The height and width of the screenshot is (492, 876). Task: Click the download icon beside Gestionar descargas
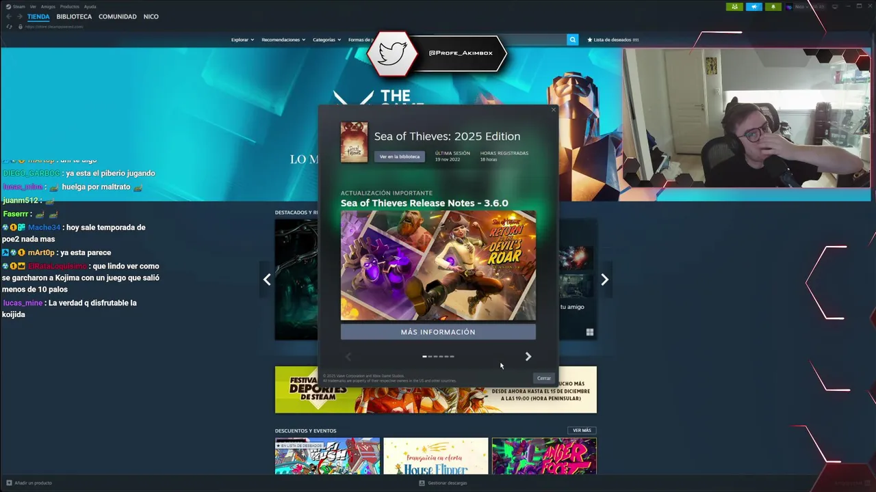pyautogui.click(x=422, y=483)
